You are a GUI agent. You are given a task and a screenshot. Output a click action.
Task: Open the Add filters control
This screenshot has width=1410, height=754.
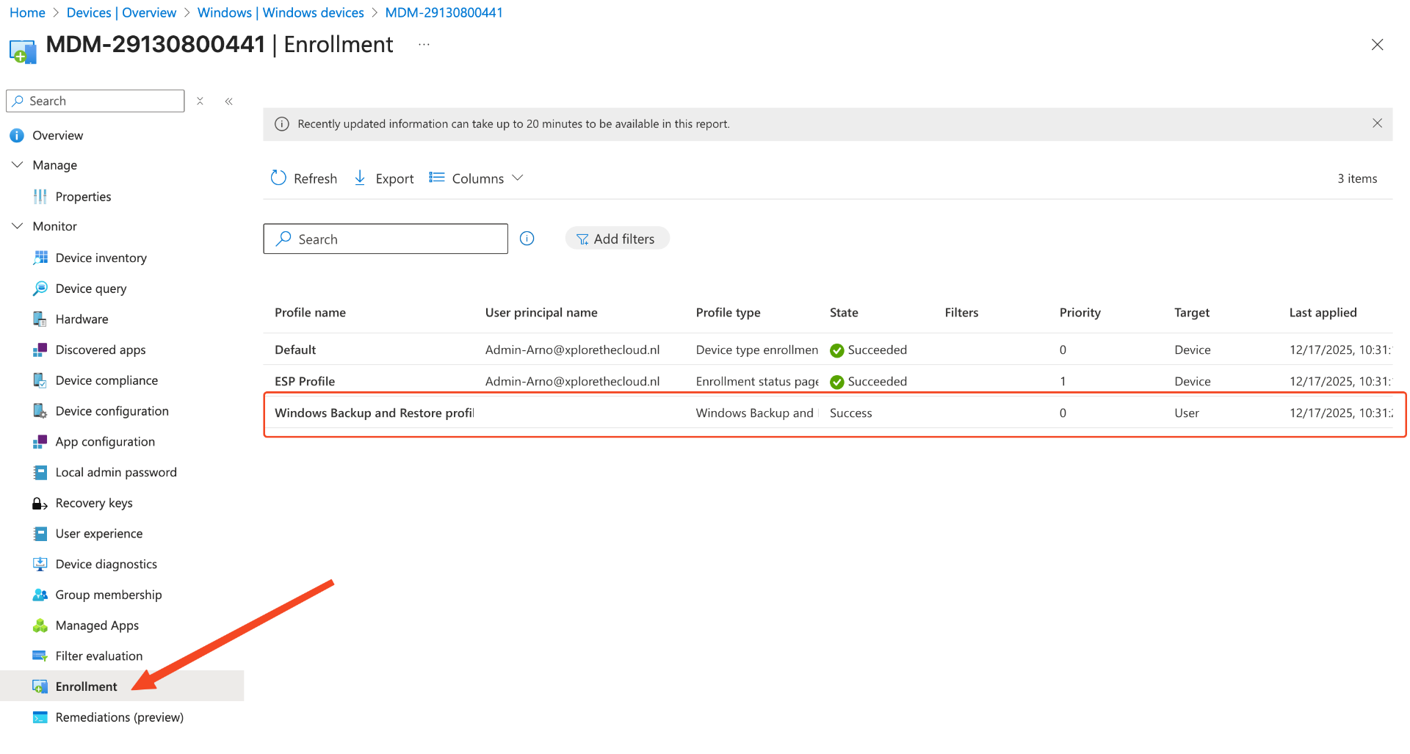(x=617, y=238)
